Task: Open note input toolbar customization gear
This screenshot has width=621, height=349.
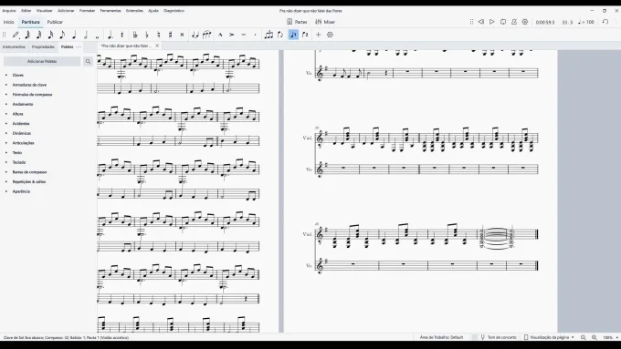Action: (330, 35)
